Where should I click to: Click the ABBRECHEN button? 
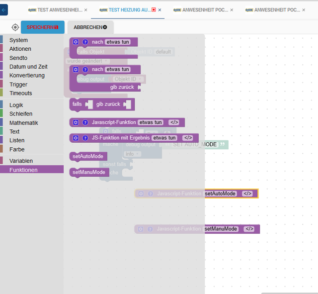point(90,27)
